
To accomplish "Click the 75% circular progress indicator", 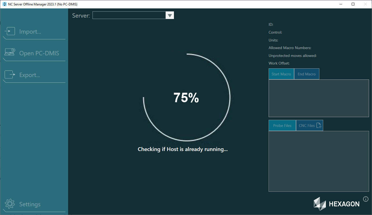I will click(186, 97).
